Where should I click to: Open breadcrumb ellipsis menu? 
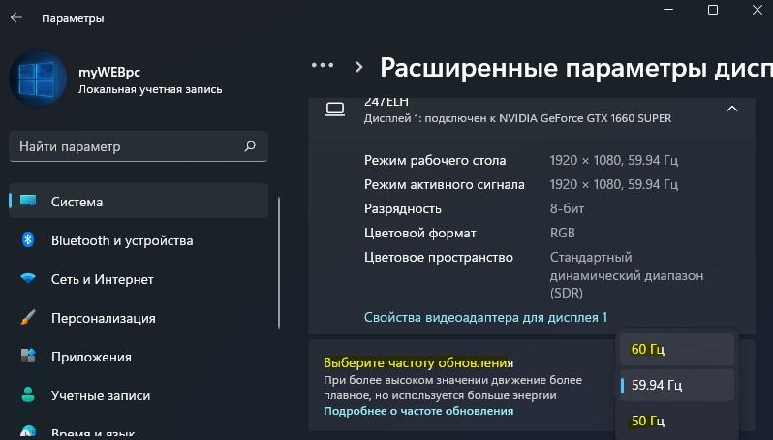coord(323,65)
